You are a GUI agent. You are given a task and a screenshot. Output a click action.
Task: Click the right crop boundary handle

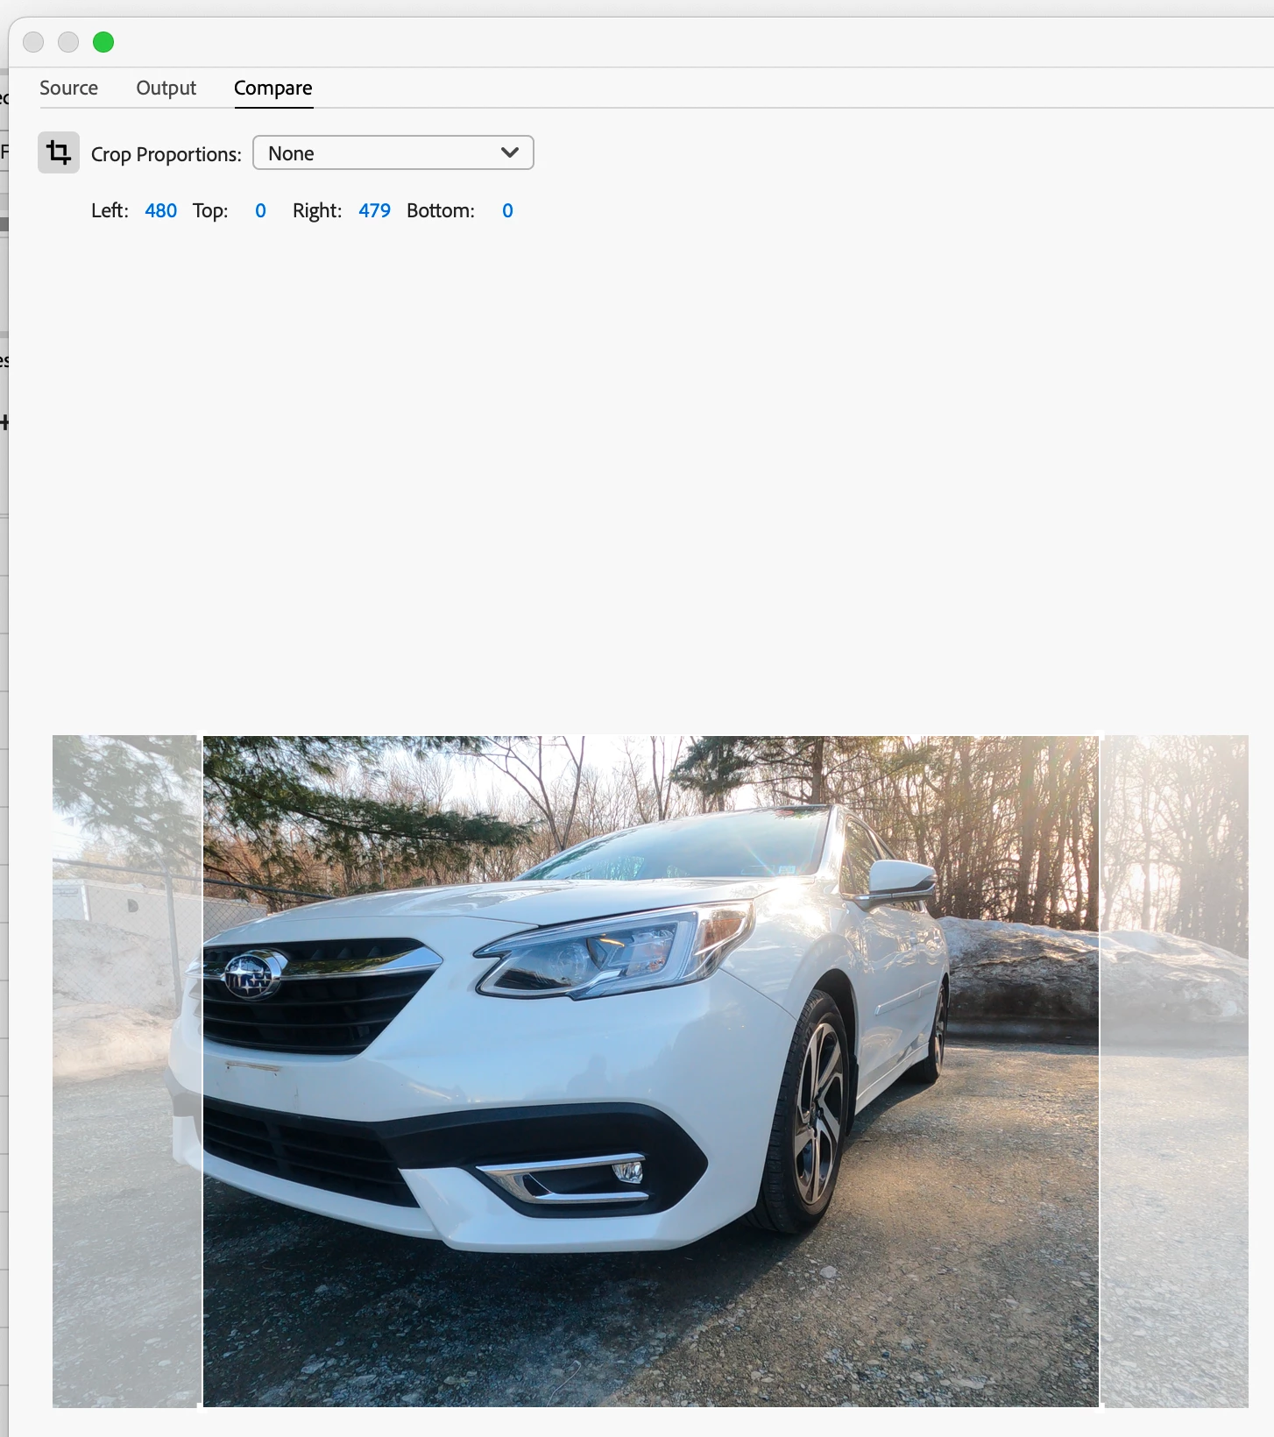1100,1071
